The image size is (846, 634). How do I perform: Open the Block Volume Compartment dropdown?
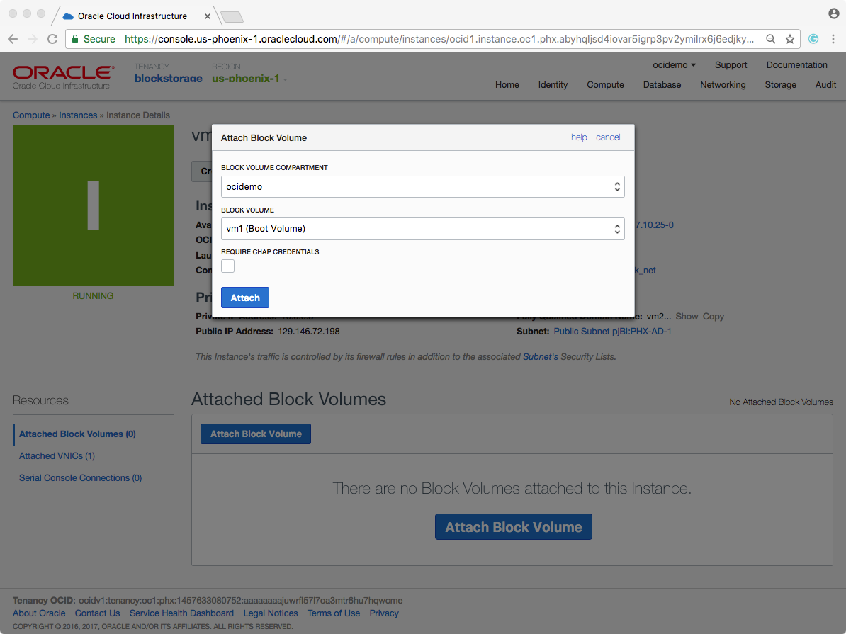tap(422, 187)
